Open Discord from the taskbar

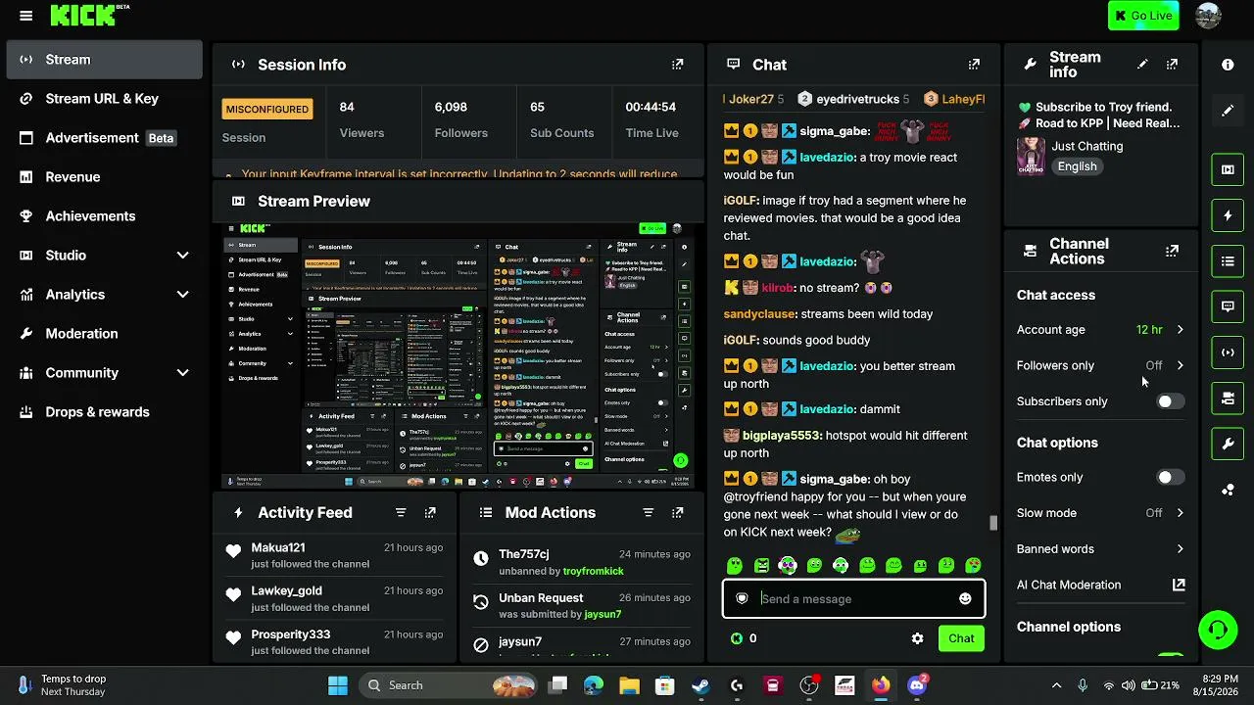coord(917,685)
